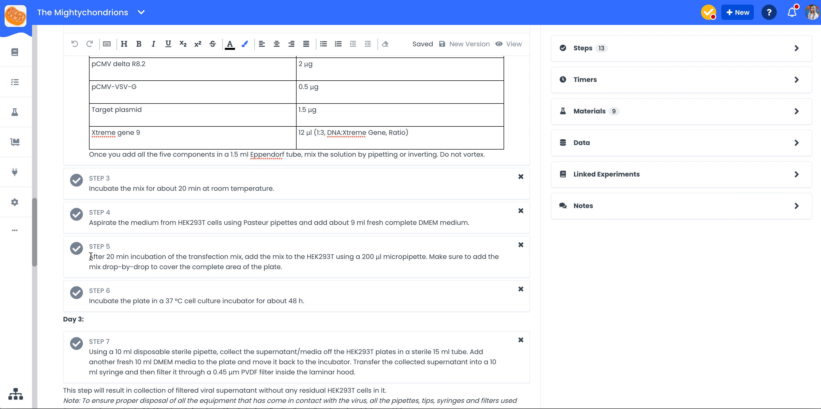Click the undo arrow in toolbar
This screenshot has width=821, height=409.
(75, 44)
